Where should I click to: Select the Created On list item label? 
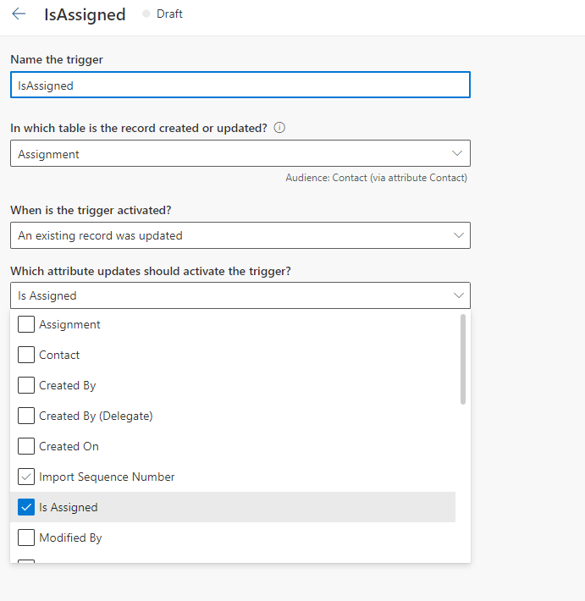pyautogui.click(x=69, y=446)
